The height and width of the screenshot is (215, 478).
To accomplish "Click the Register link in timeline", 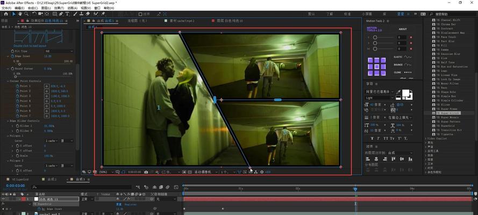I will [x=130, y=204].
